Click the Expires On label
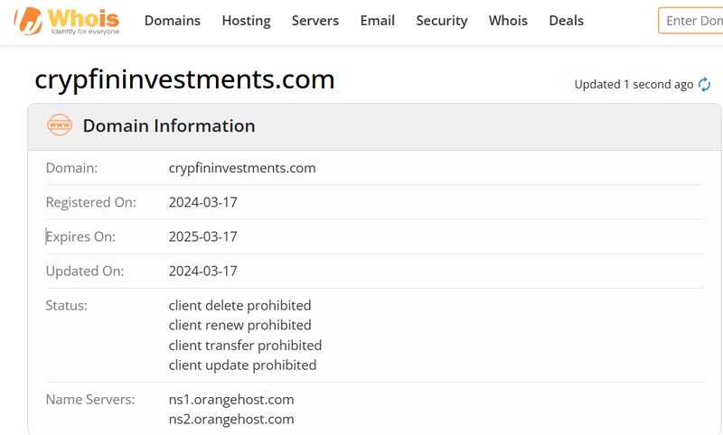723x435 pixels. [x=80, y=237]
